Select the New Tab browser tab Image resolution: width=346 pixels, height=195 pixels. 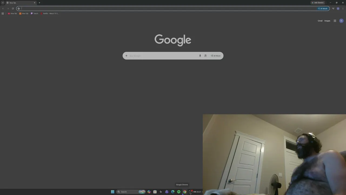coord(21,3)
